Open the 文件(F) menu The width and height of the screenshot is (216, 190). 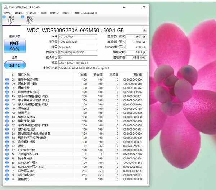[x=8, y=13]
